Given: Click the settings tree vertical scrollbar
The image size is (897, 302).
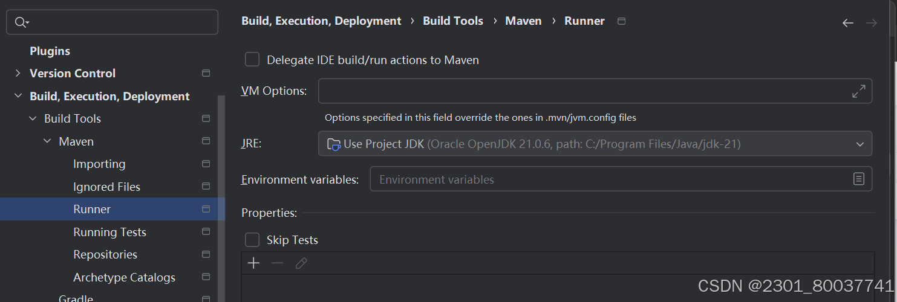Looking at the screenshot, I should (x=221, y=199).
